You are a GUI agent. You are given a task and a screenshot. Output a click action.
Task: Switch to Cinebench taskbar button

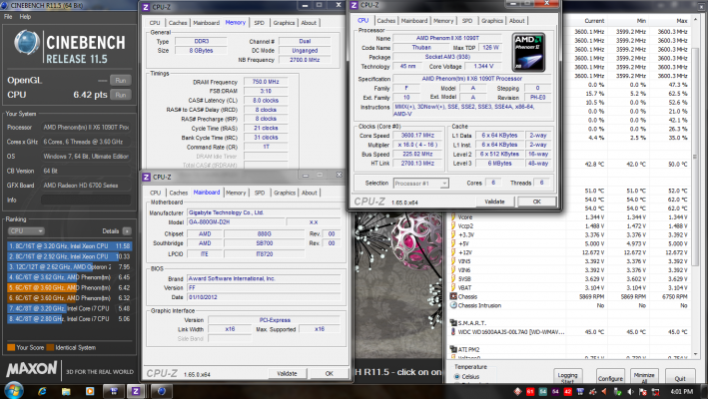[161, 391]
